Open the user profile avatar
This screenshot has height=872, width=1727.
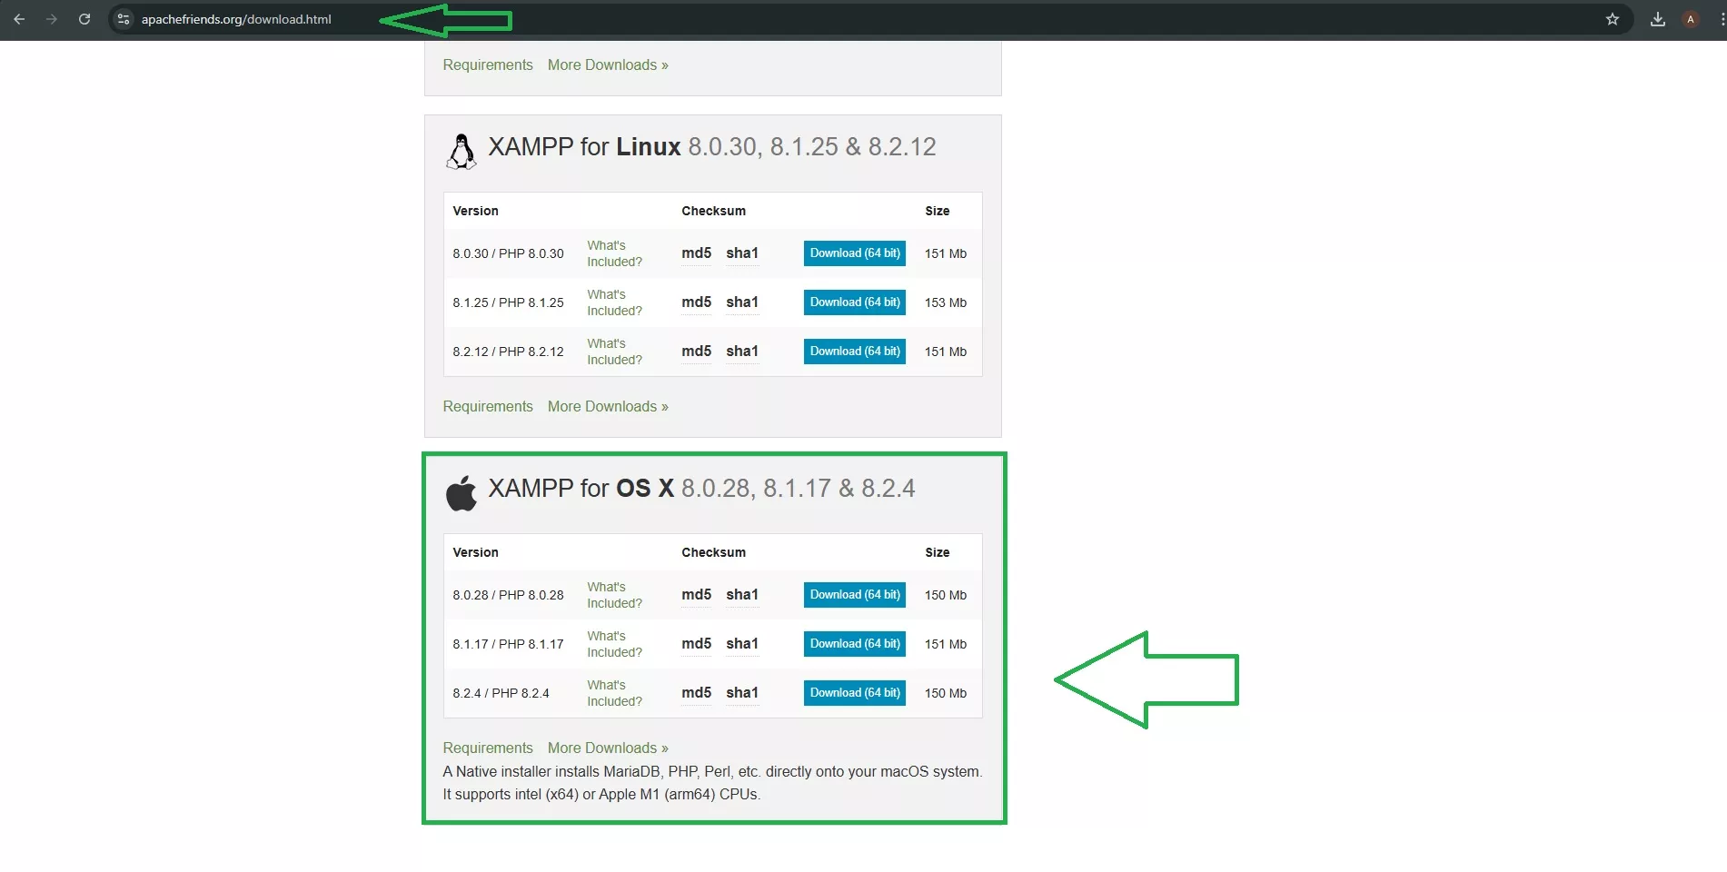(1690, 19)
